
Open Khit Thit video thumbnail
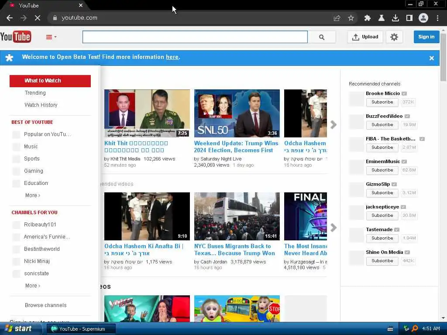(147, 113)
